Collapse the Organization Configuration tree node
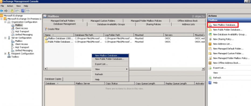251x106 pixels. pyautogui.click(x=5, y=22)
